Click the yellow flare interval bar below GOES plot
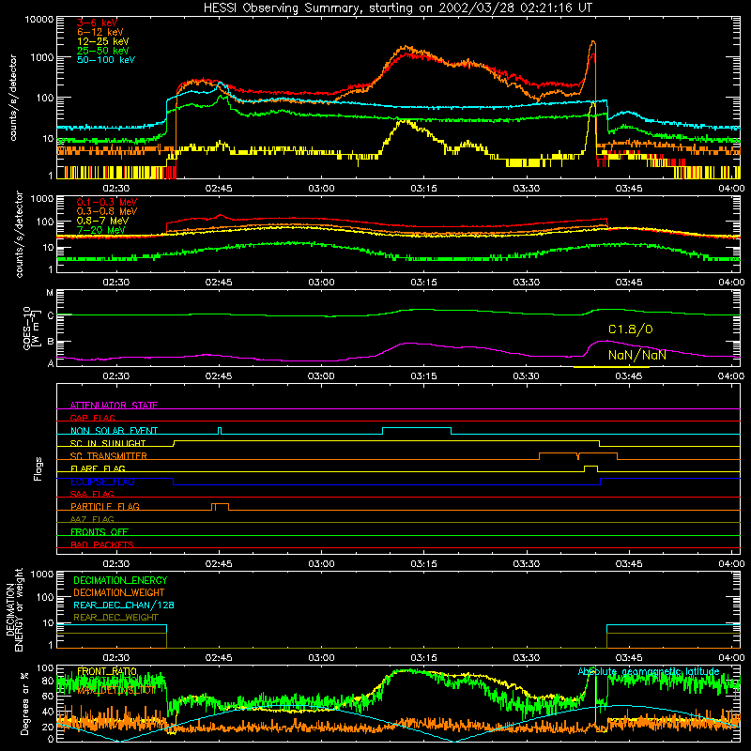The image size is (751, 751). pos(611,367)
